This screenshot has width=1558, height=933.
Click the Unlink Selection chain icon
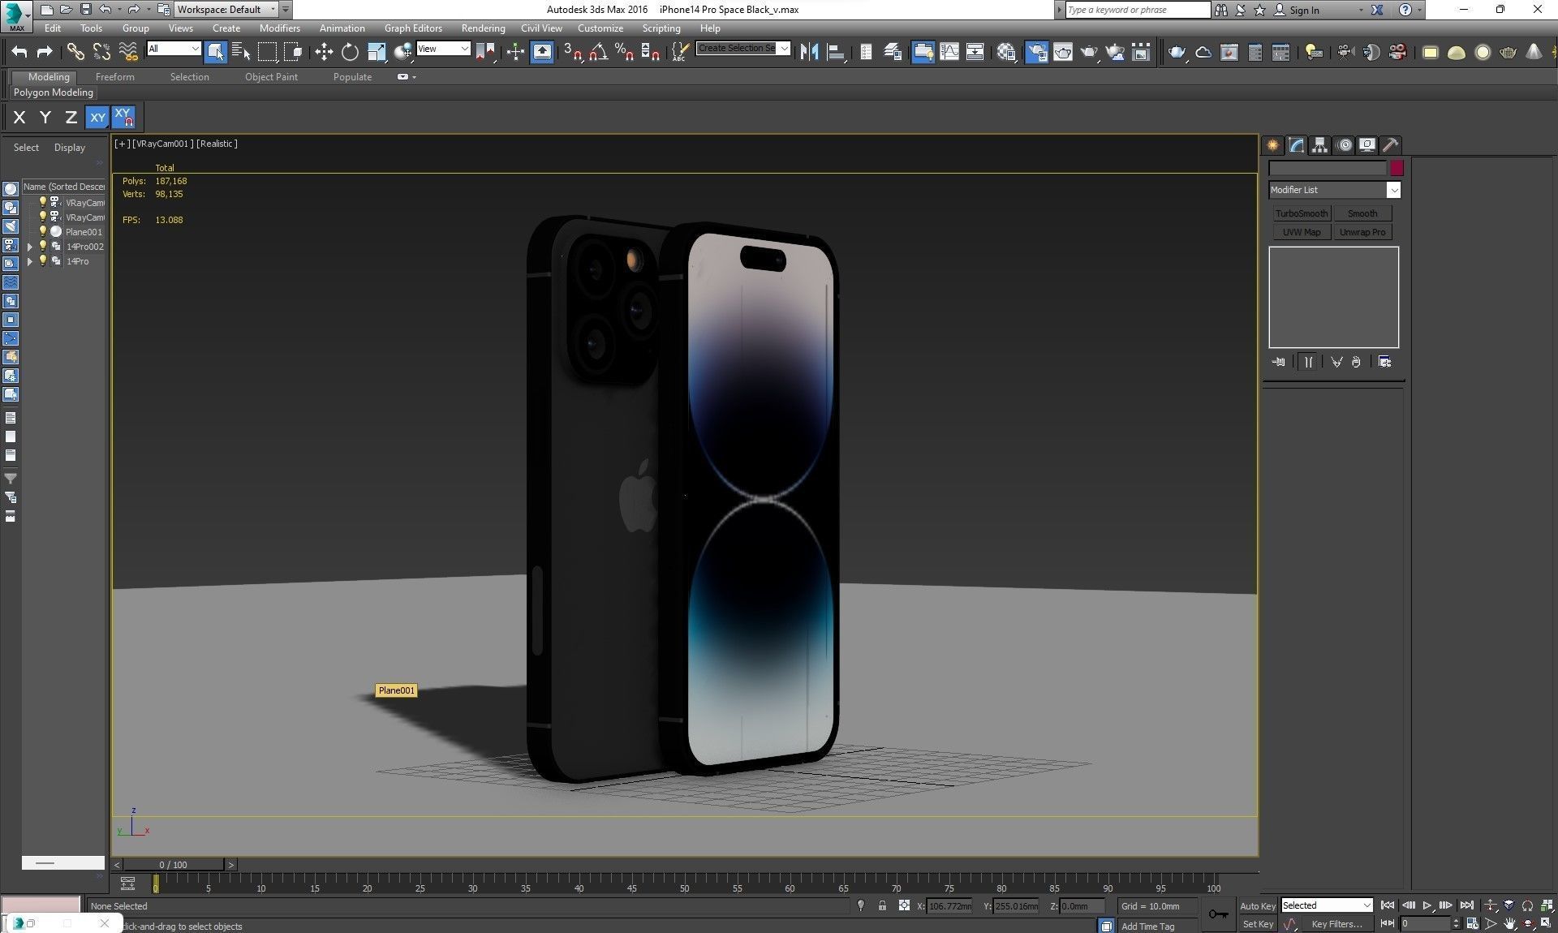pos(101,52)
